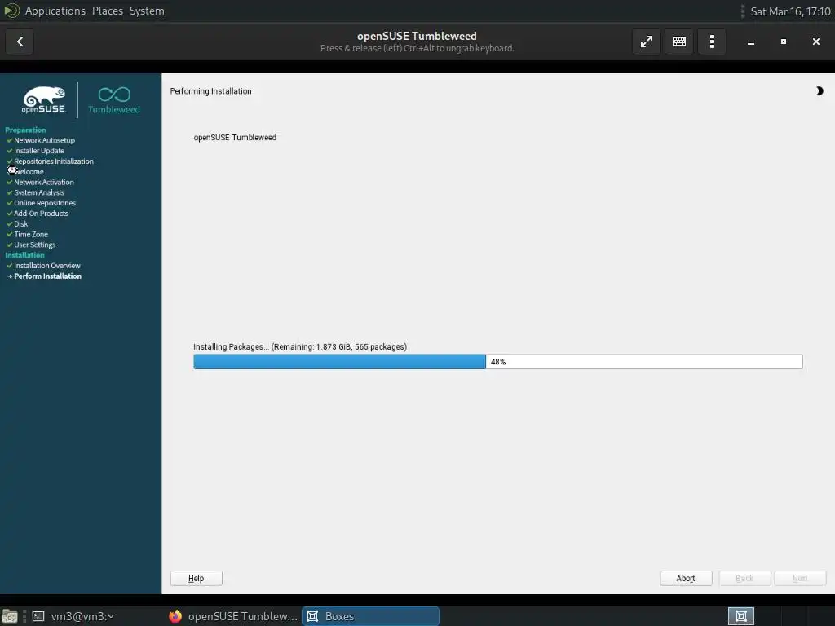The image size is (835, 626).
Task: Switch to openSUSE Tumbleweed Firefox taskbar entry
Action: point(232,616)
